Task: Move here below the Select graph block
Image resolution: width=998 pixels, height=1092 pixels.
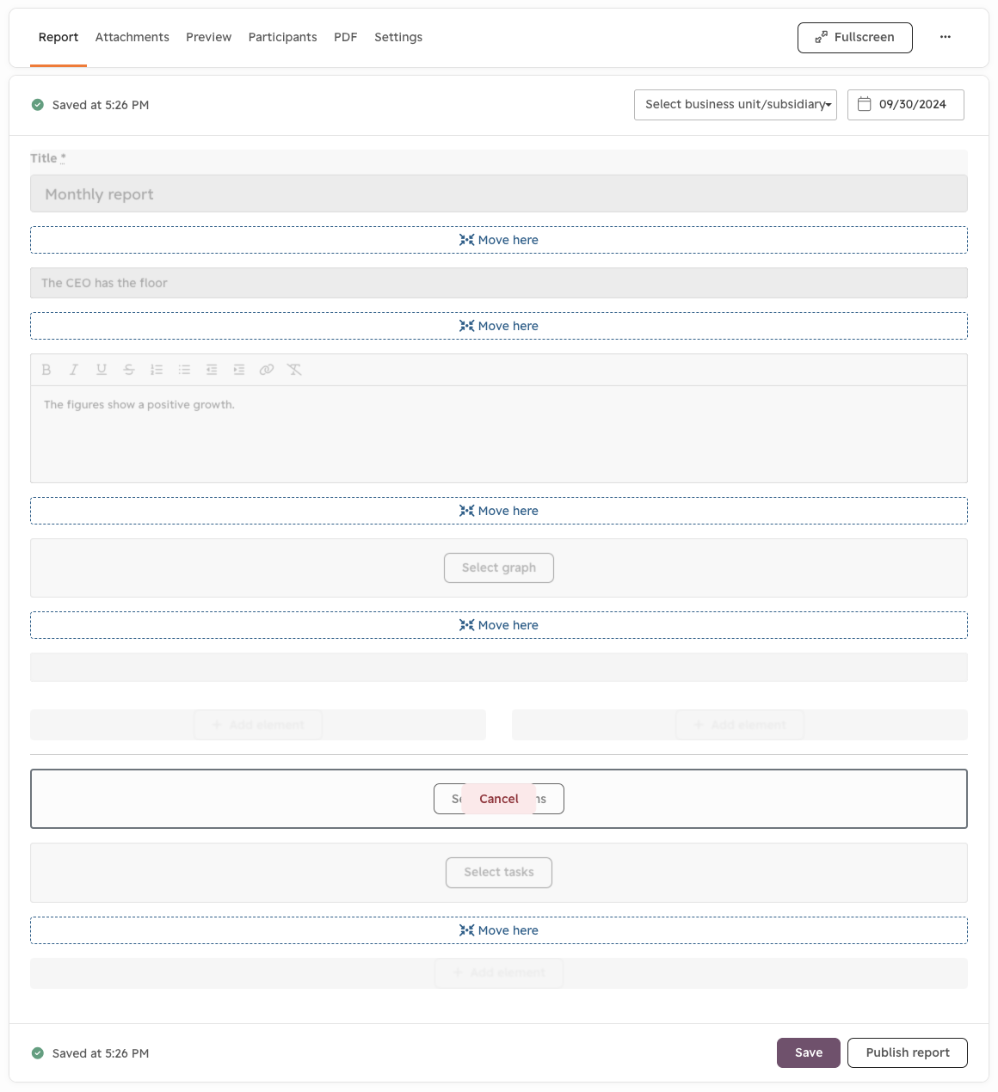Action: point(499,625)
